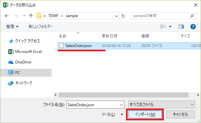The width and height of the screenshot is (201, 123).
Task: Click the JSON ファイル type cell
Action: [x=152, y=46]
